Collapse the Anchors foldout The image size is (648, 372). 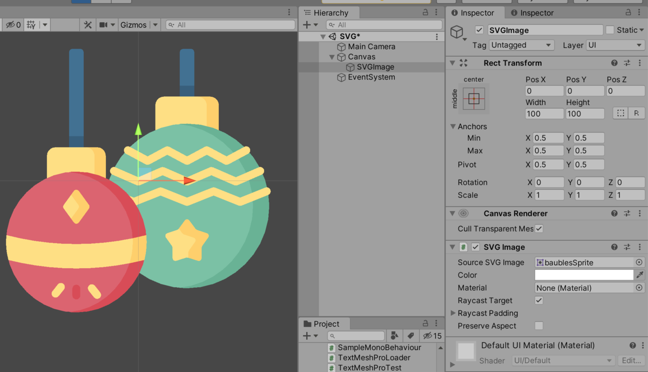coord(453,127)
